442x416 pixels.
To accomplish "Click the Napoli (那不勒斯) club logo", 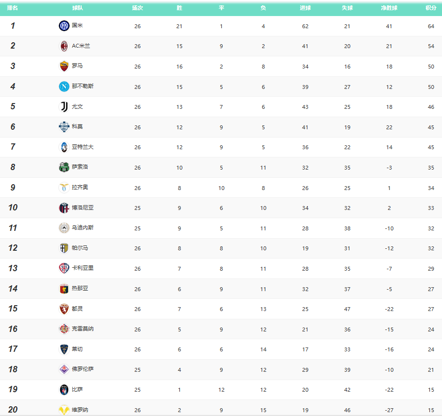I will pyautogui.click(x=64, y=87).
